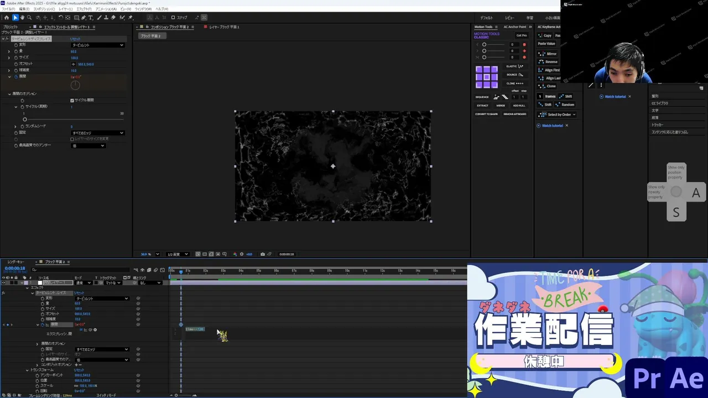Toggle the サイクル展開 checkbox

tap(72, 100)
